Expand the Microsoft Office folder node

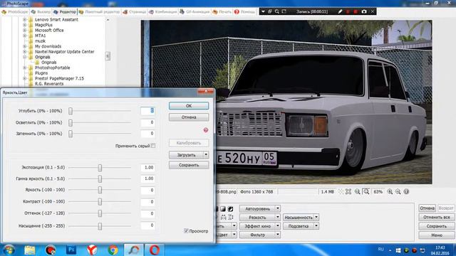click(x=25, y=30)
